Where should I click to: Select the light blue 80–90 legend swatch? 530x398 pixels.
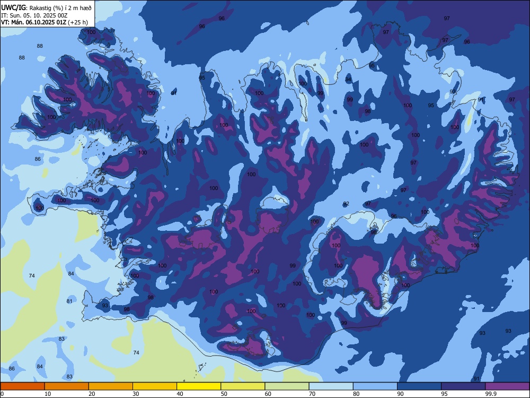tap(375, 386)
